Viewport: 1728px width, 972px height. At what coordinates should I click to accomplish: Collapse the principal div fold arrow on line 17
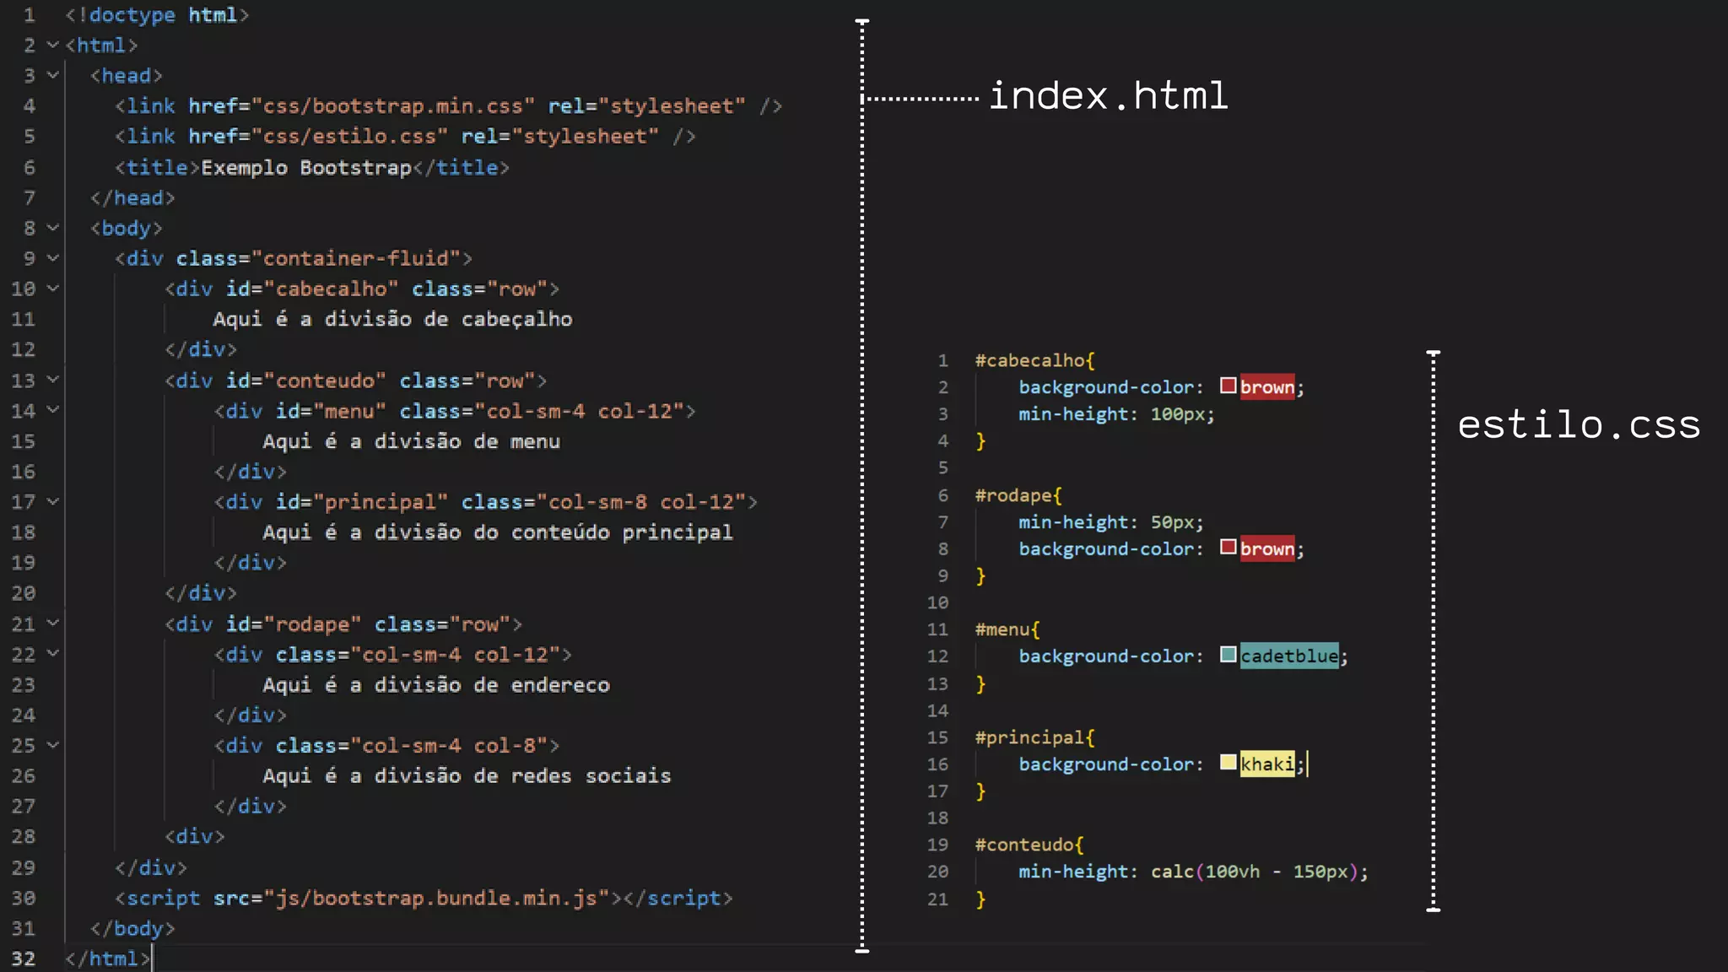52,502
